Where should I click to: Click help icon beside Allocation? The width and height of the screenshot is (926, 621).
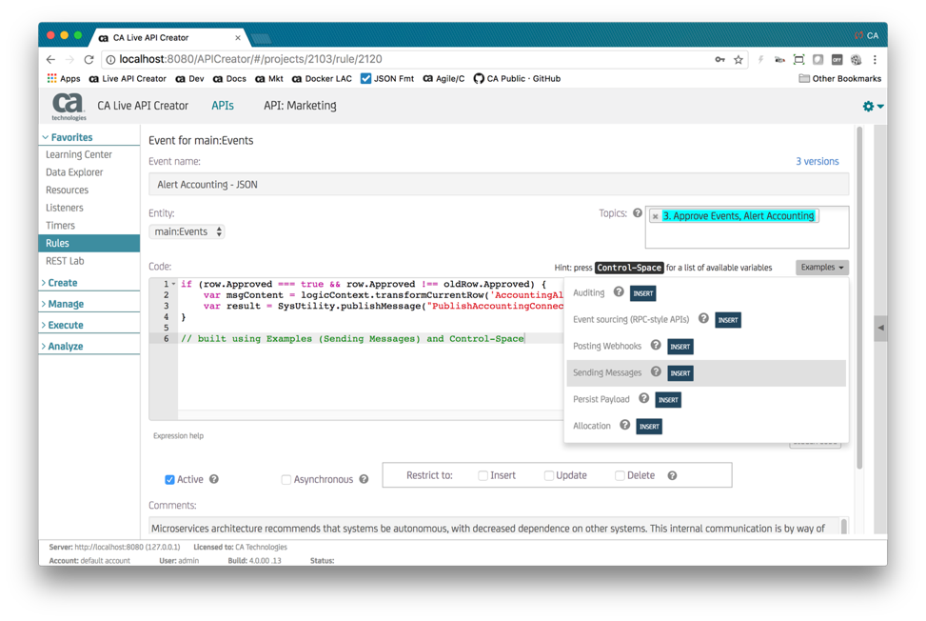[624, 424]
